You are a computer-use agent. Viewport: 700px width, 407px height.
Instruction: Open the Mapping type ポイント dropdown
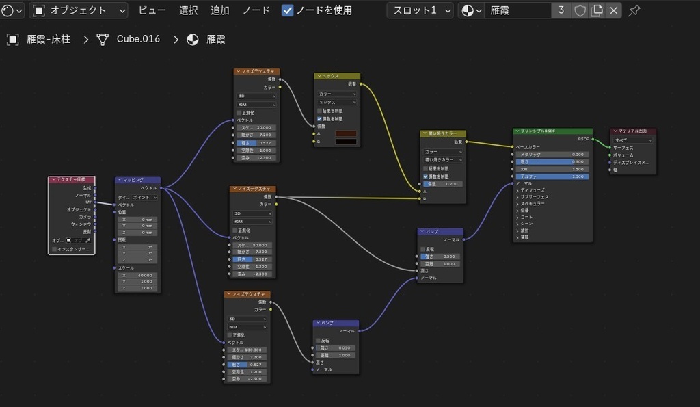click(144, 198)
